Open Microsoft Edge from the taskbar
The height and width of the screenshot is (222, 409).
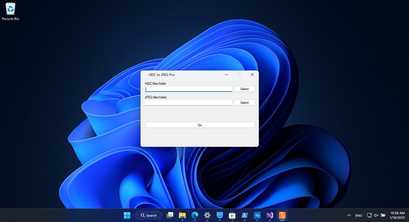coord(195,215)
